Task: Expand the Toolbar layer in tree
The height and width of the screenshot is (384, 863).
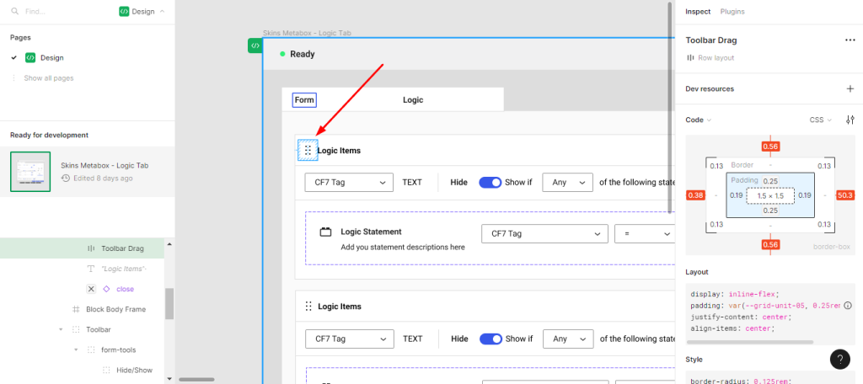Action: tap(62, 329)
